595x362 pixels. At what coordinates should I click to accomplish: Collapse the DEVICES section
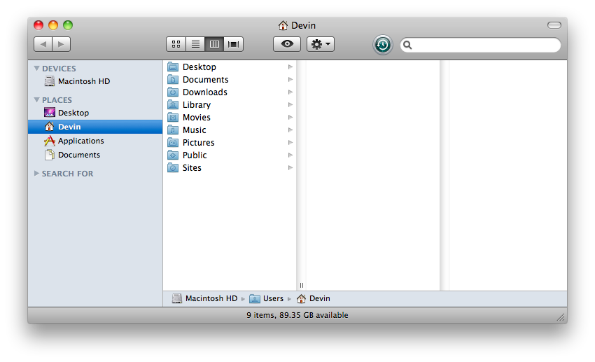tap(37, 69)
